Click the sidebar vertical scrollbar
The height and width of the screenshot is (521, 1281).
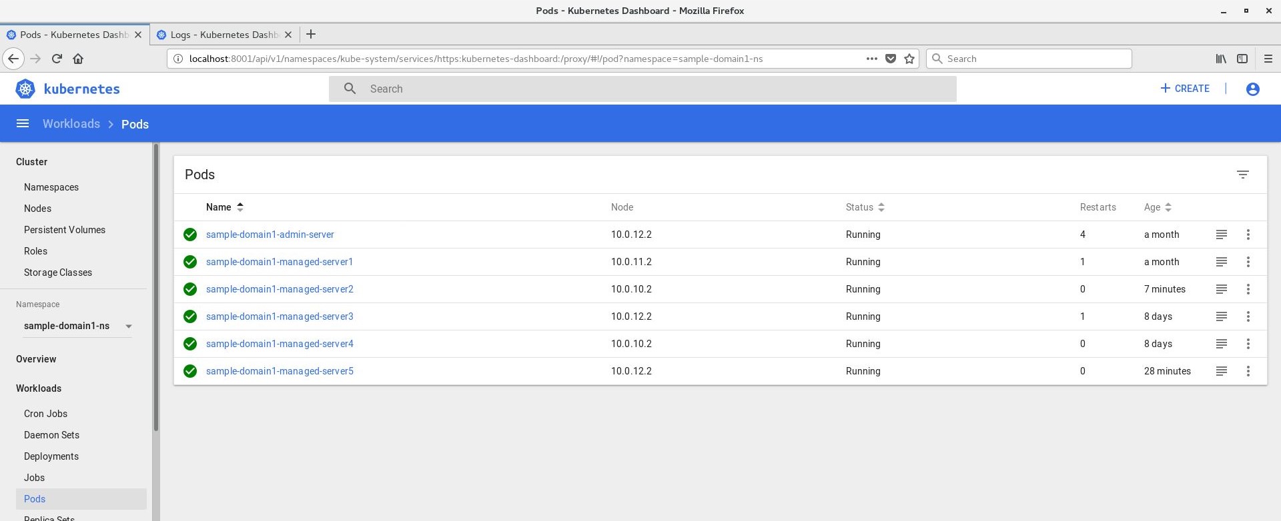click(x=156, y=286)
